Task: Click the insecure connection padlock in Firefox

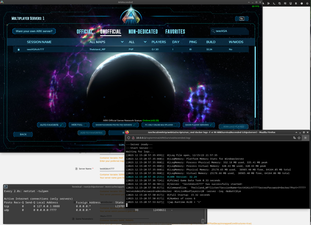Action: (133, 138)
